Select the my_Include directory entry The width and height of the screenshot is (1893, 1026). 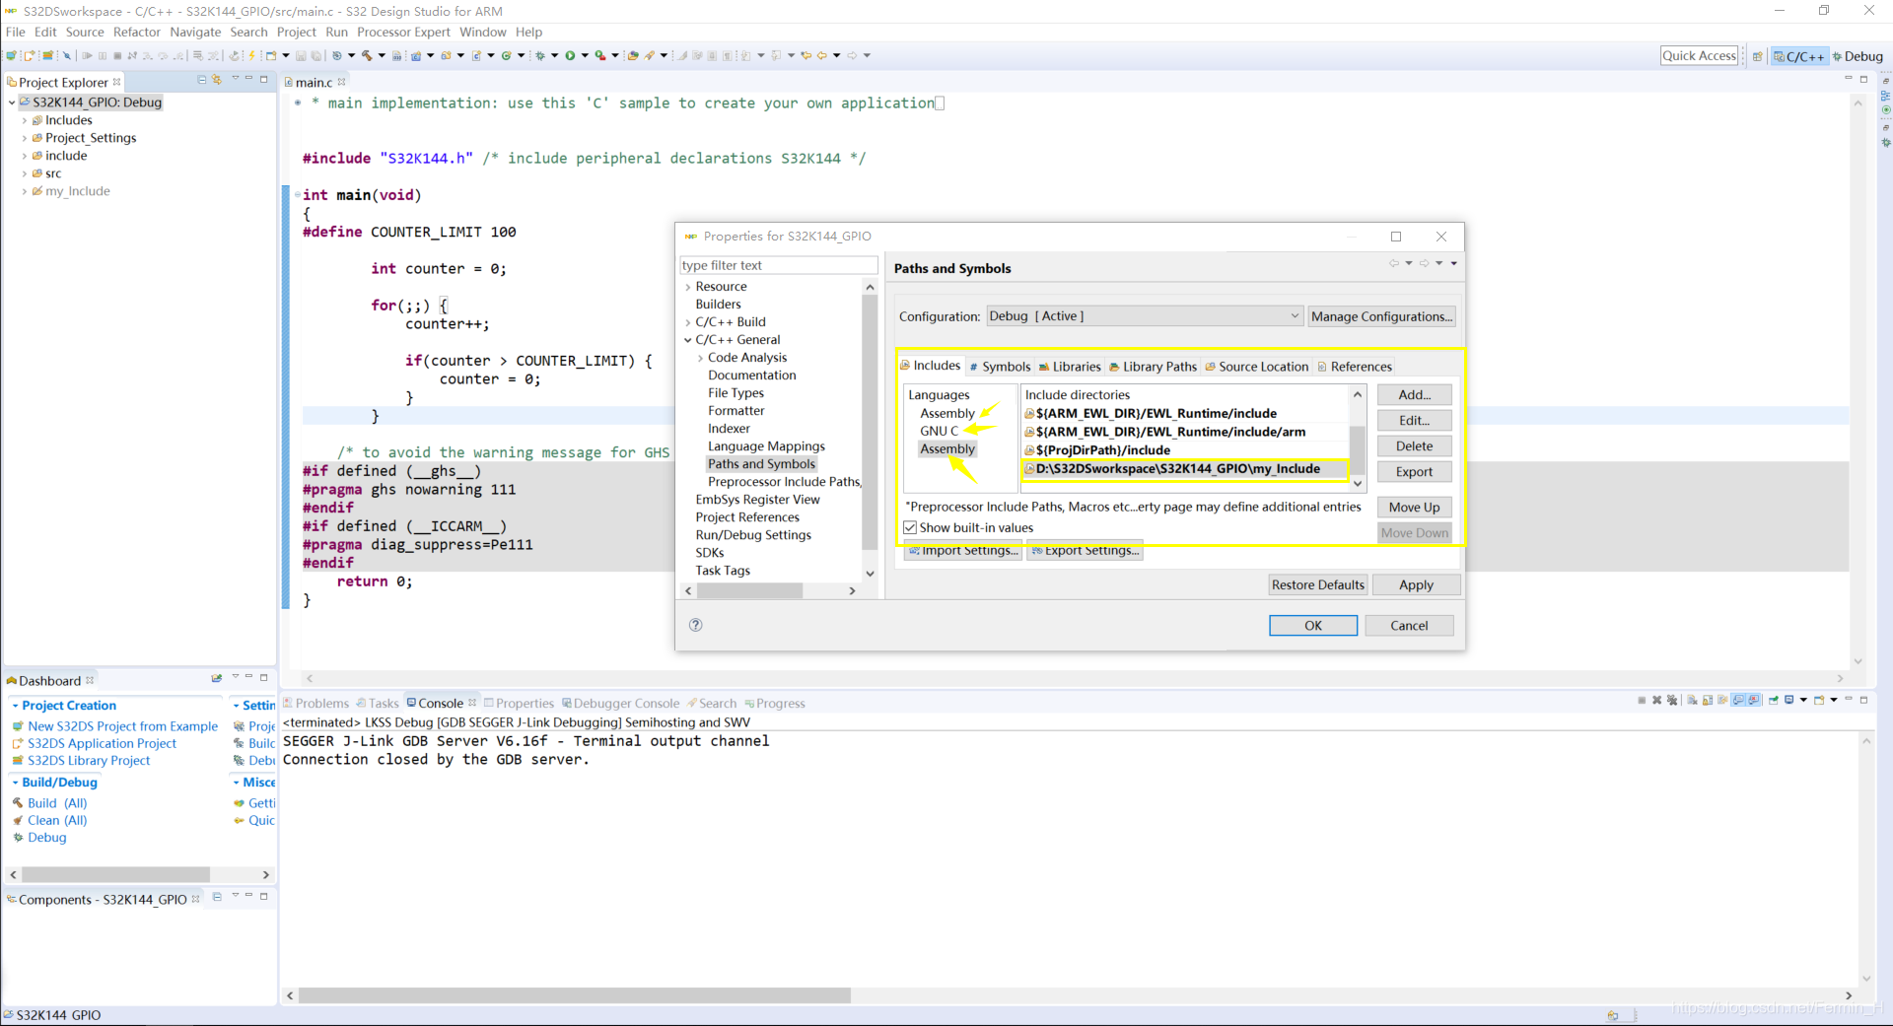point(1184,469)
